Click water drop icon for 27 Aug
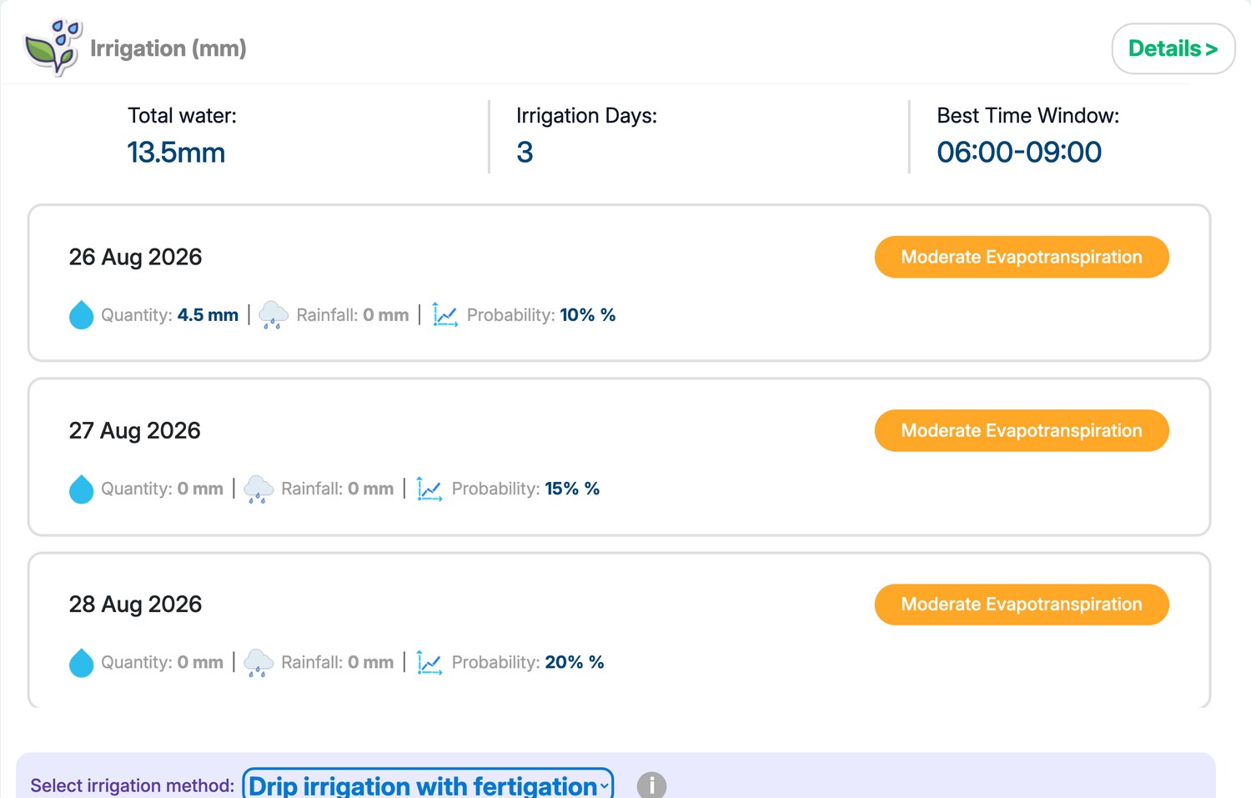 pos(81,489)
